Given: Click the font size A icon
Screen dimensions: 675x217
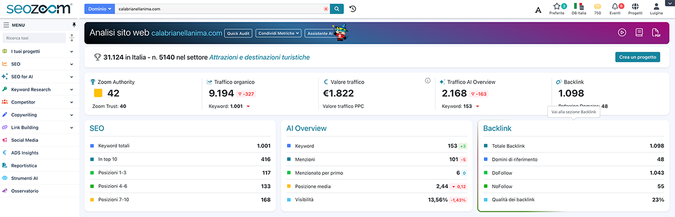Looking at the screenshot, I should point(538,10).
